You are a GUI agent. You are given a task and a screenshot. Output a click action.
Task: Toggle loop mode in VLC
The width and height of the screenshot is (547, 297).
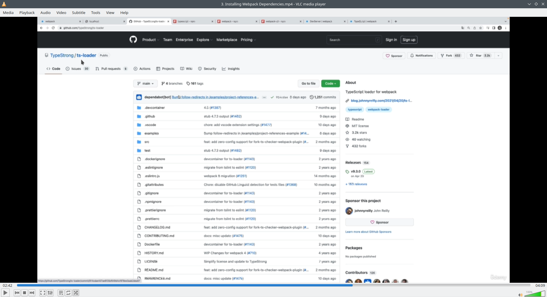[68, 293]
